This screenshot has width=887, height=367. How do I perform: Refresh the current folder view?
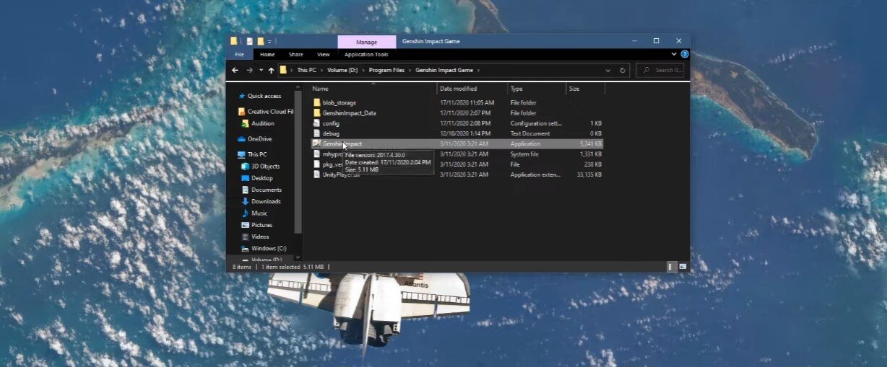(x=623, y=71)
